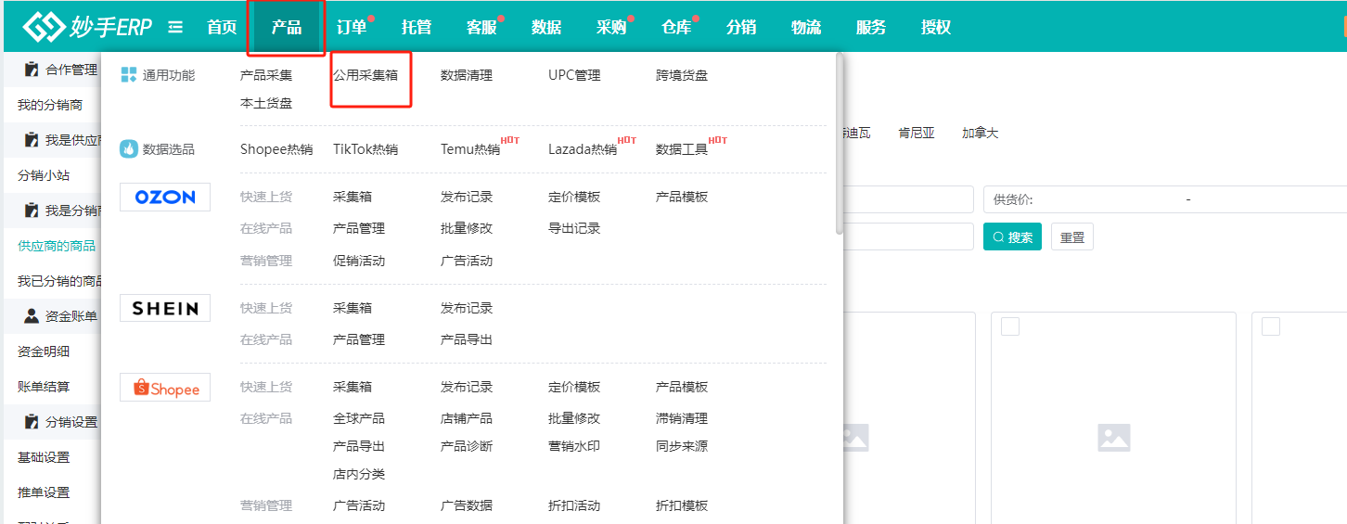Tick the second product card checkbox
The image size is (1347, 524).
pyautogui.click(x=1271, y=326)
